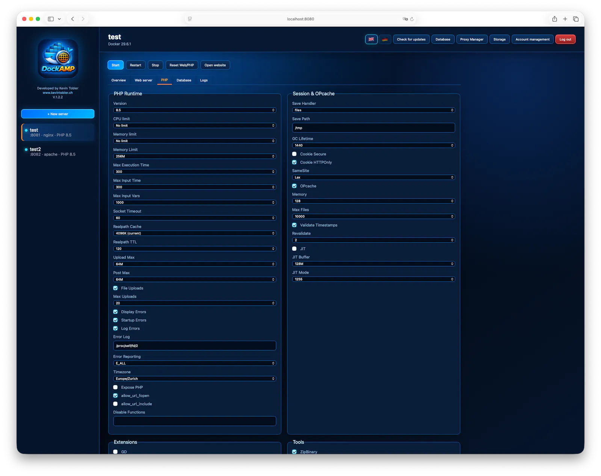Open Max Execution Time dropdown
This screenshot has height=476, width=601.
(195, 172)
